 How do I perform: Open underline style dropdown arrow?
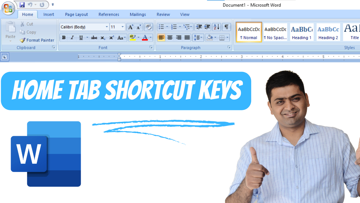pyautogui.click(x=87, y=38)
